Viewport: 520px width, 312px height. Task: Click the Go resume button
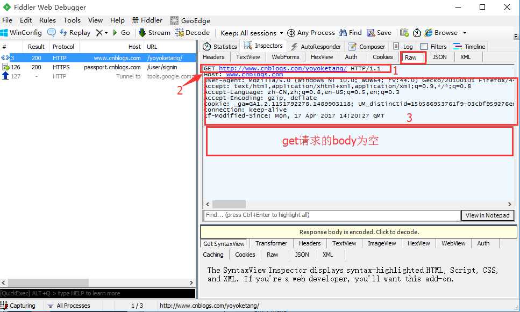coord(122,33)
